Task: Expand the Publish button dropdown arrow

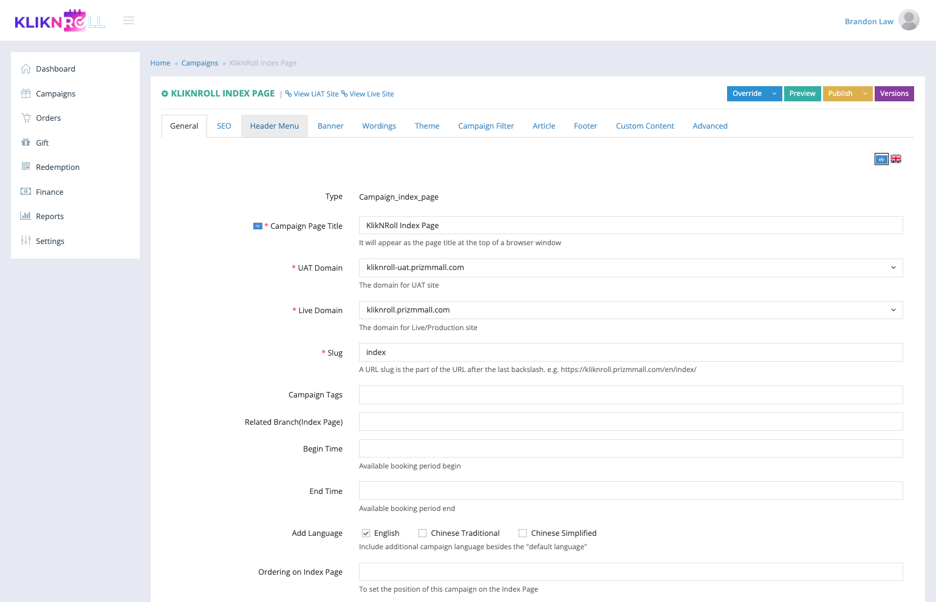Action: pos(866,93)
